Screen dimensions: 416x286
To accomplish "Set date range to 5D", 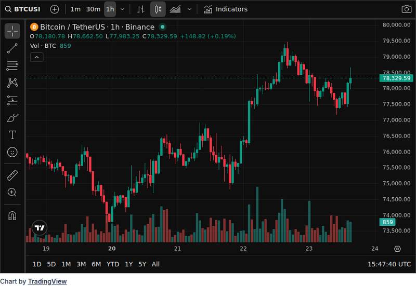I will (51, 264).
